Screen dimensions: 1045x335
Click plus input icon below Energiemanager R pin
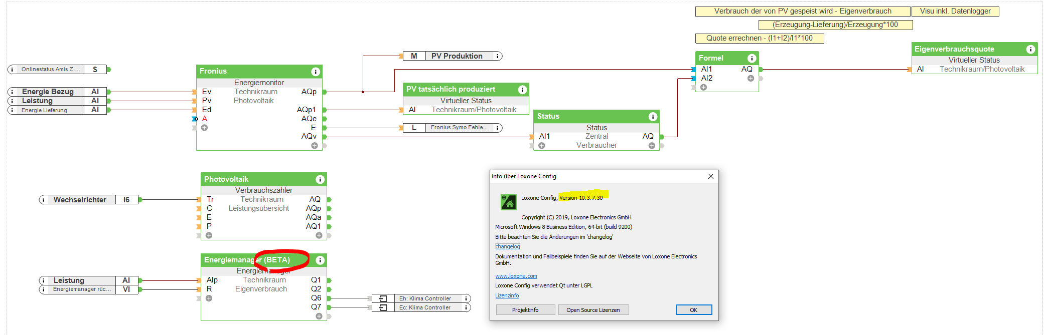point(209,298)
